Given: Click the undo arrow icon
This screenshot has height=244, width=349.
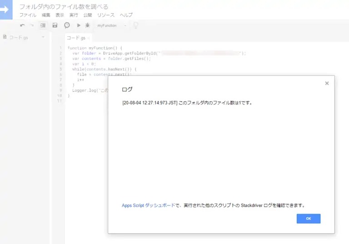Looking at the screenshot, I should pyautogui.click(x=22, y=25).
